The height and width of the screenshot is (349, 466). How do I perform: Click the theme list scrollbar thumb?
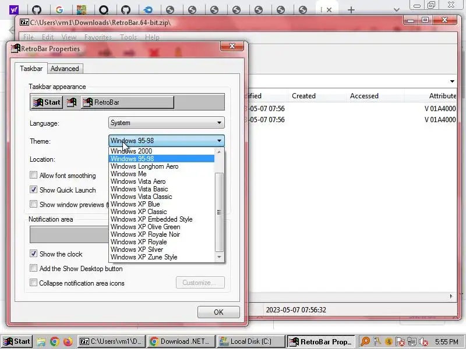[x=219, y=212]
